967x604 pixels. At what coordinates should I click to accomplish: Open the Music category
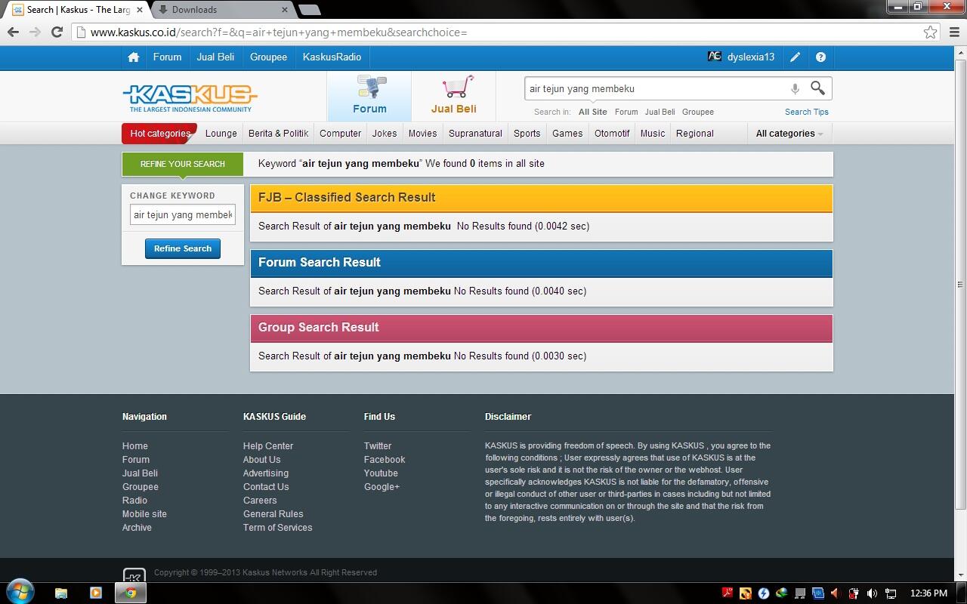pos(653,134)
